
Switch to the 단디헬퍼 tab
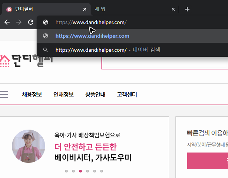click(x=46, y=9)
